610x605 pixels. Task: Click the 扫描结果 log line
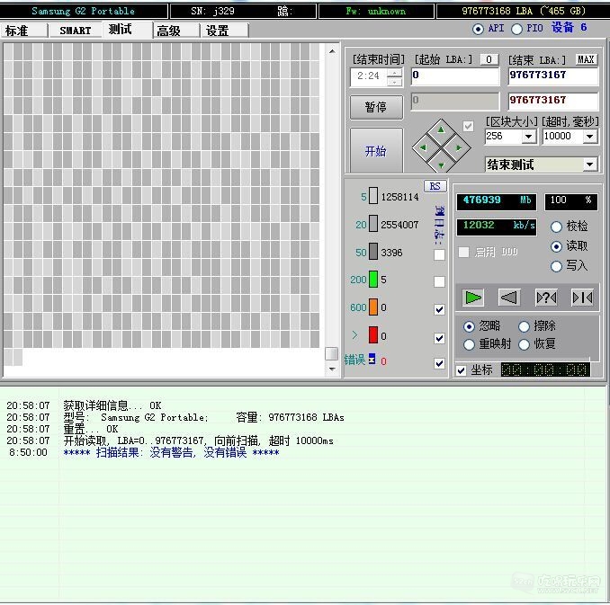point(171,452)
